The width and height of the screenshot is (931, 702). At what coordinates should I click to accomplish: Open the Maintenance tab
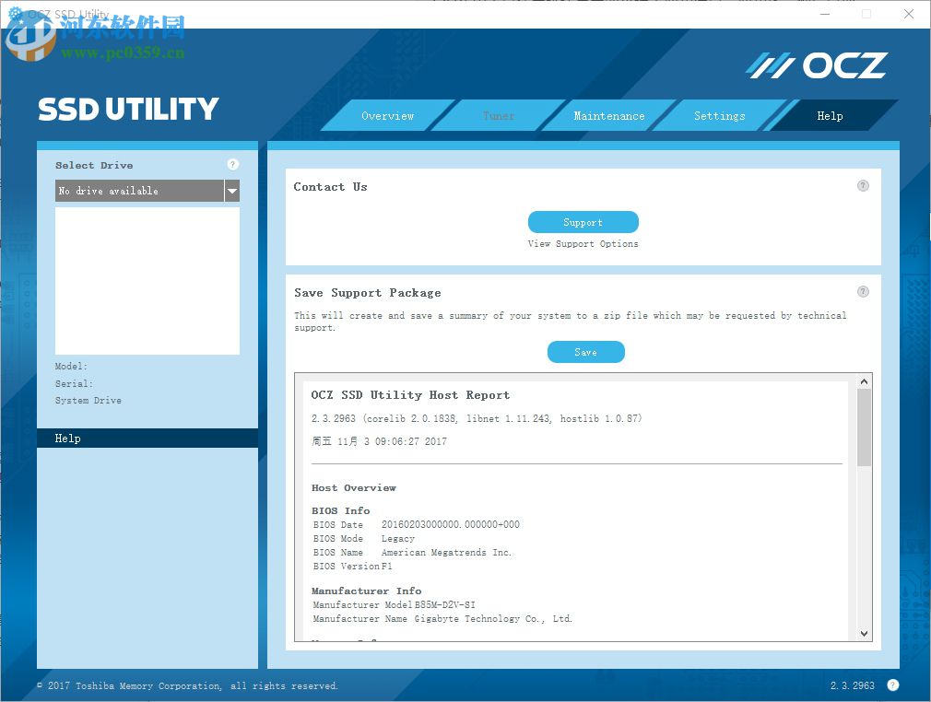pyautogui.click(x=608, y=115)
